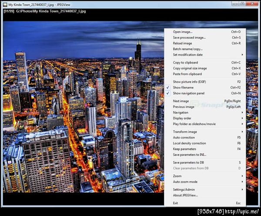The height and width of the screenshot is (216, 261).
Task: Click Keep parameters menu entry
Action: point(205,149)
